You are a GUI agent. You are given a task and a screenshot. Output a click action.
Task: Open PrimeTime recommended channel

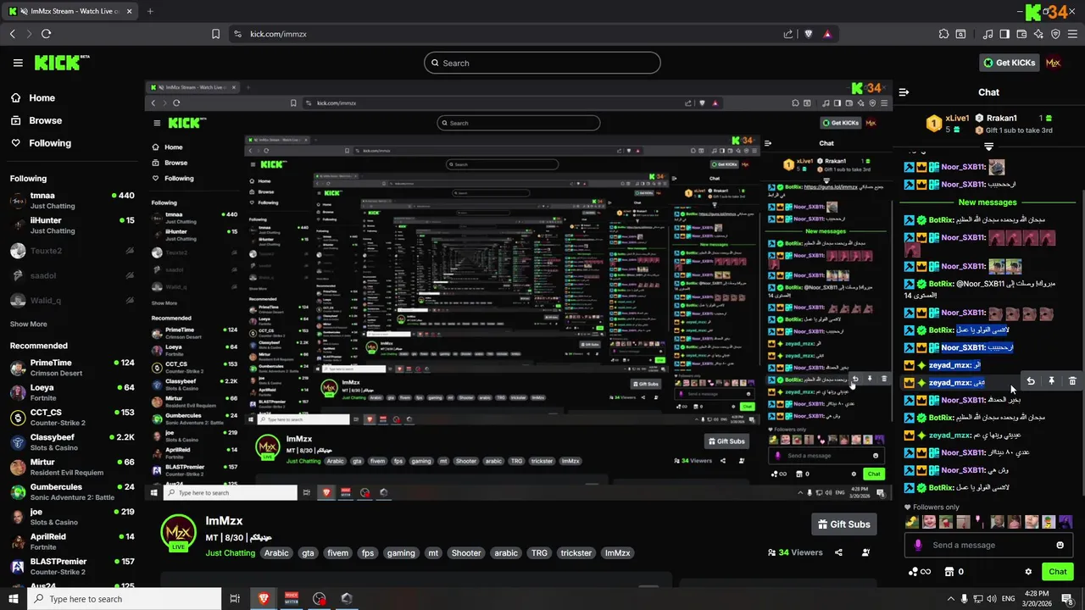coord(72,368)
